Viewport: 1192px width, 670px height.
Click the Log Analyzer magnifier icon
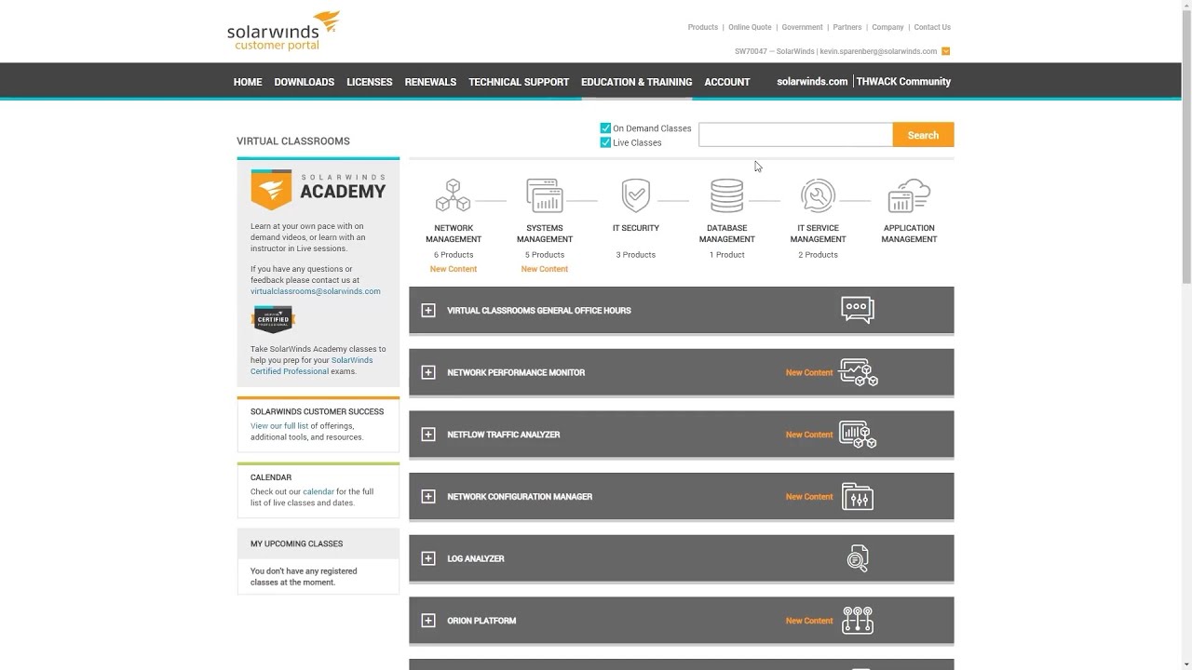tap(858, 558)
